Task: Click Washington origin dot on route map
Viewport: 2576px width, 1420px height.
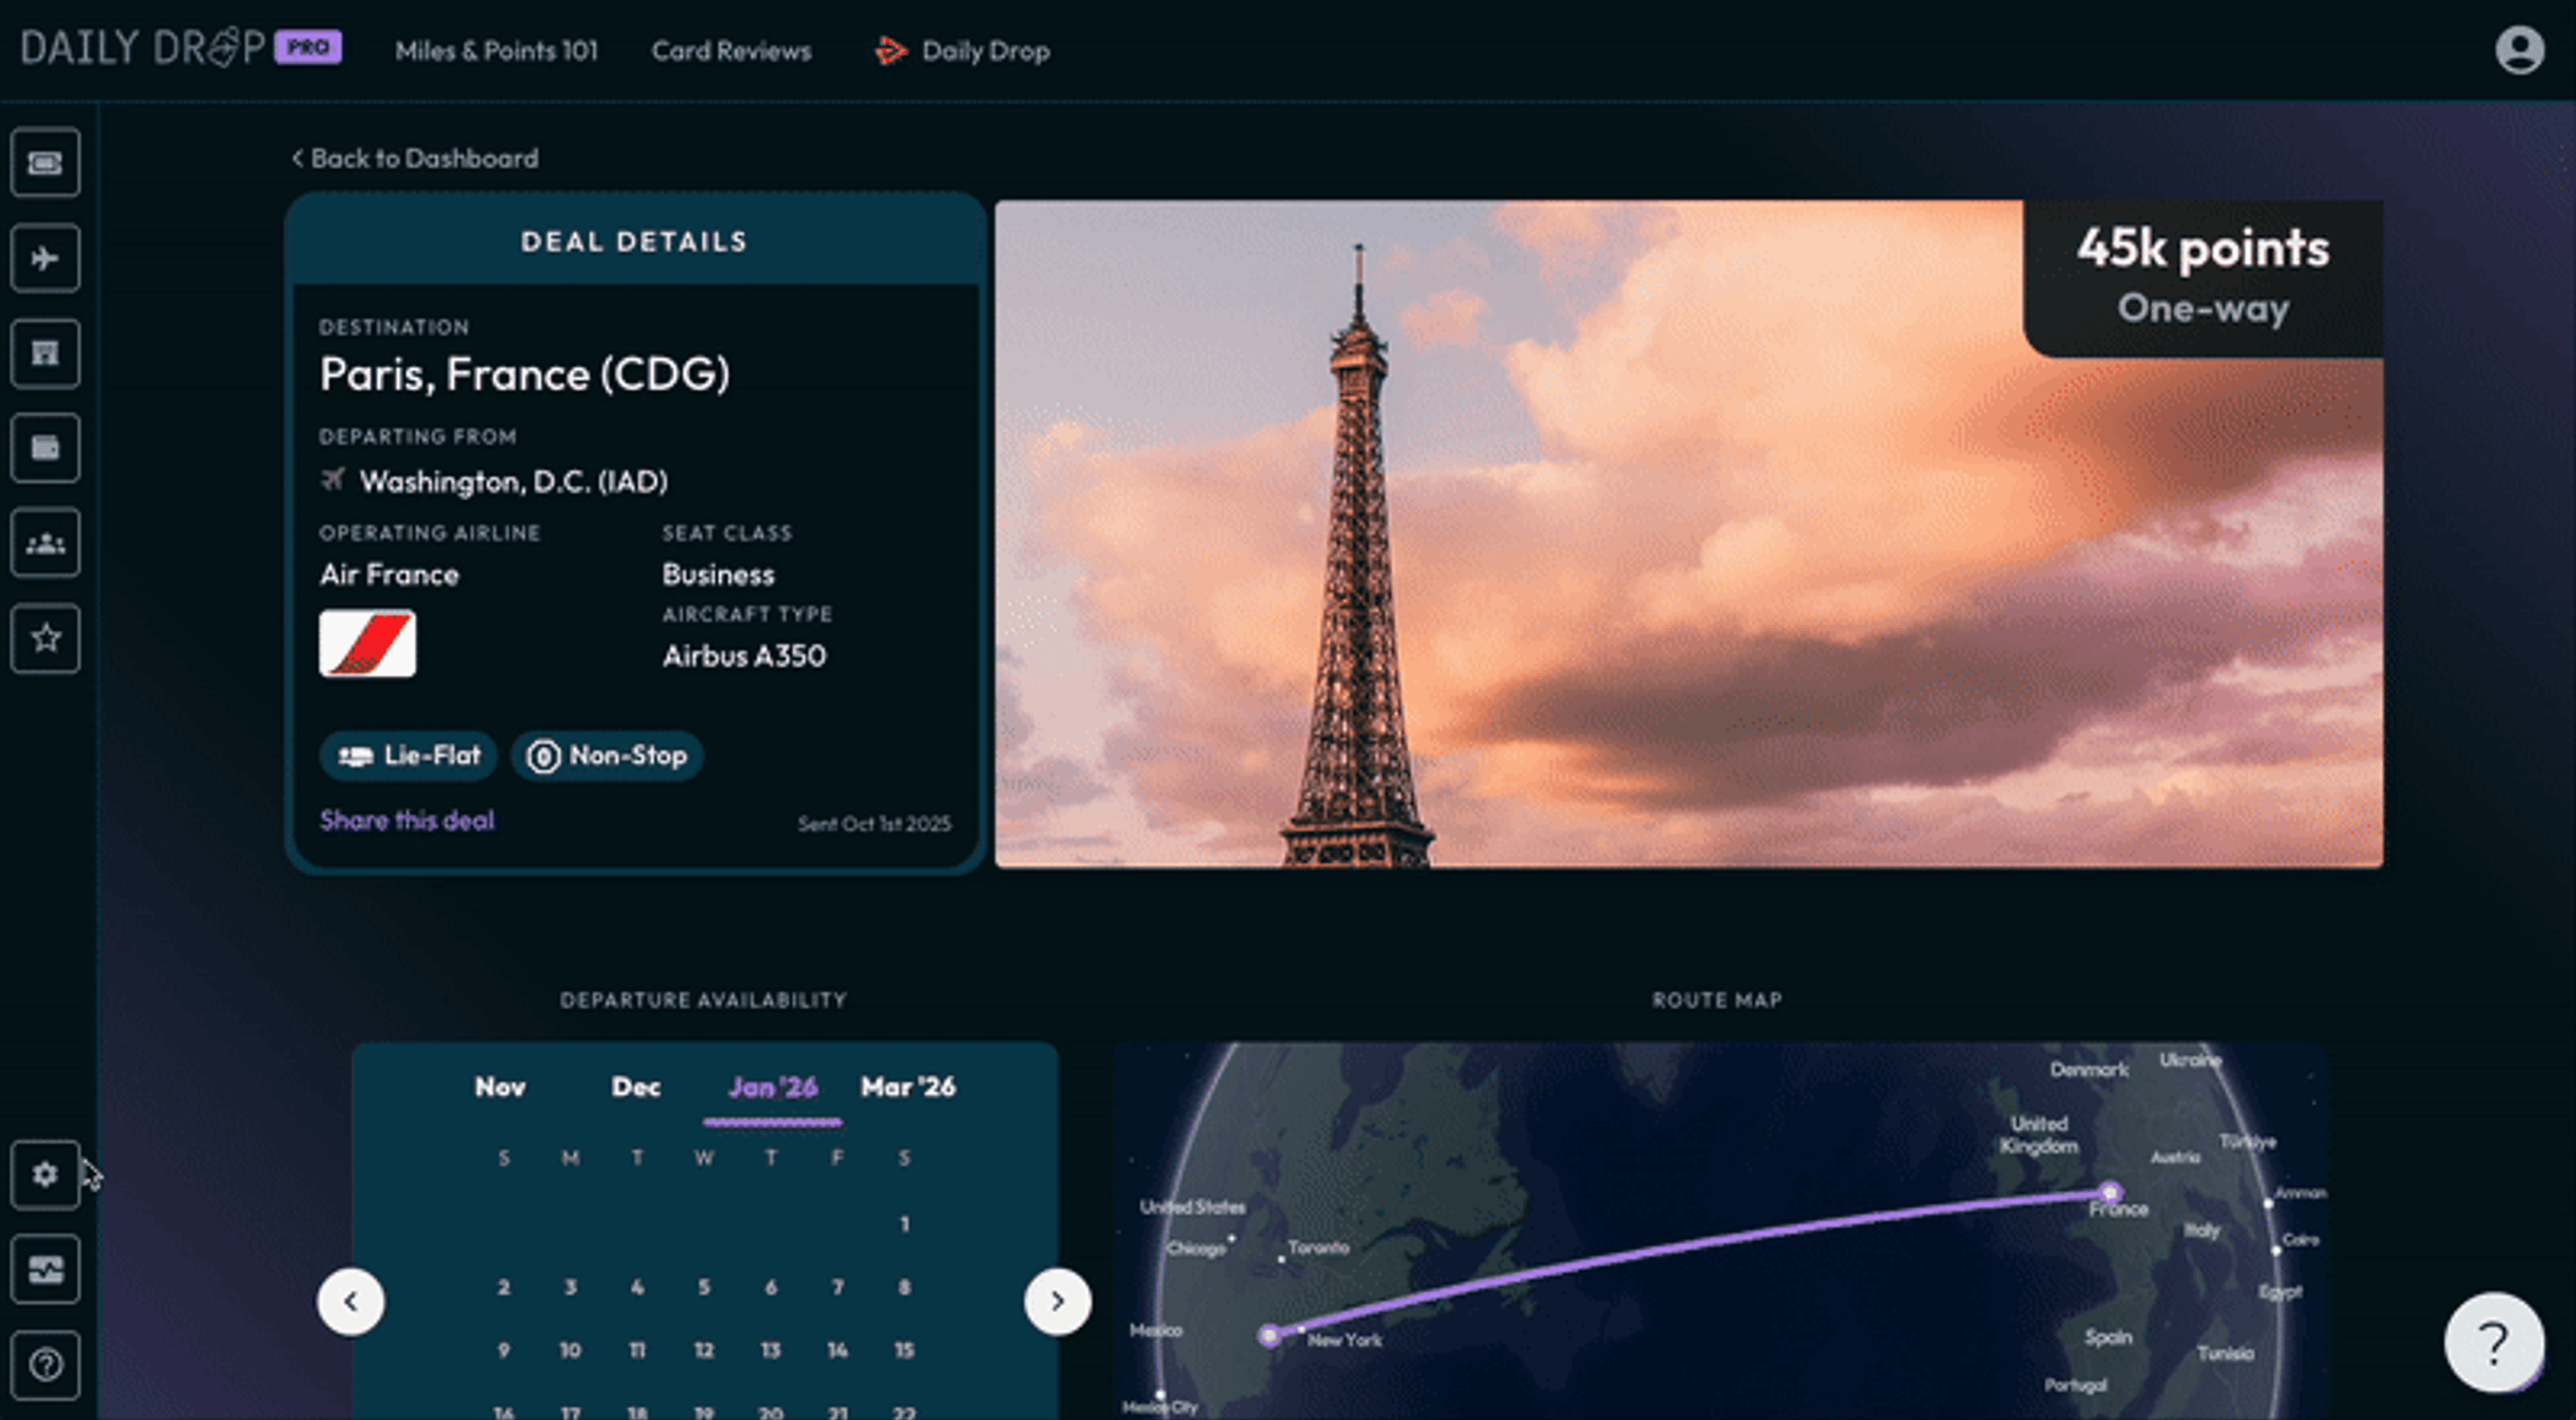Action: (x=1269, y=1335)
